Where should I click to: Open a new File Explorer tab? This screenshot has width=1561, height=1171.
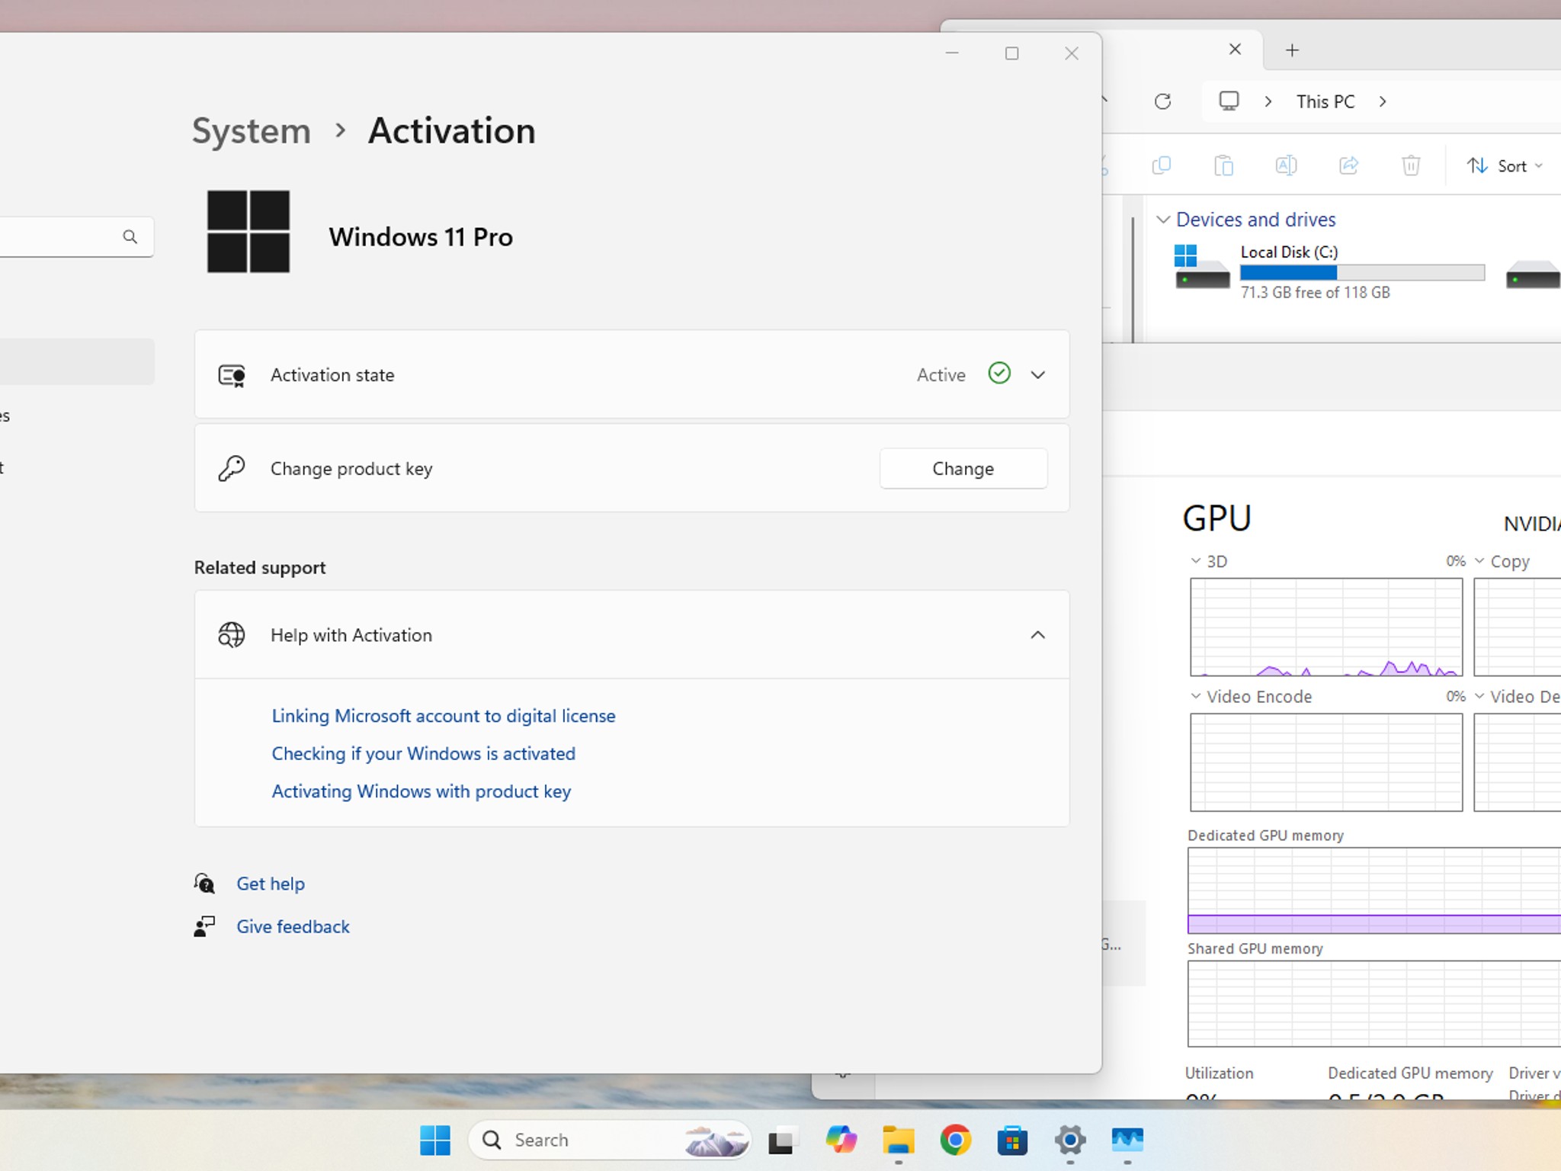(1292, 50)
